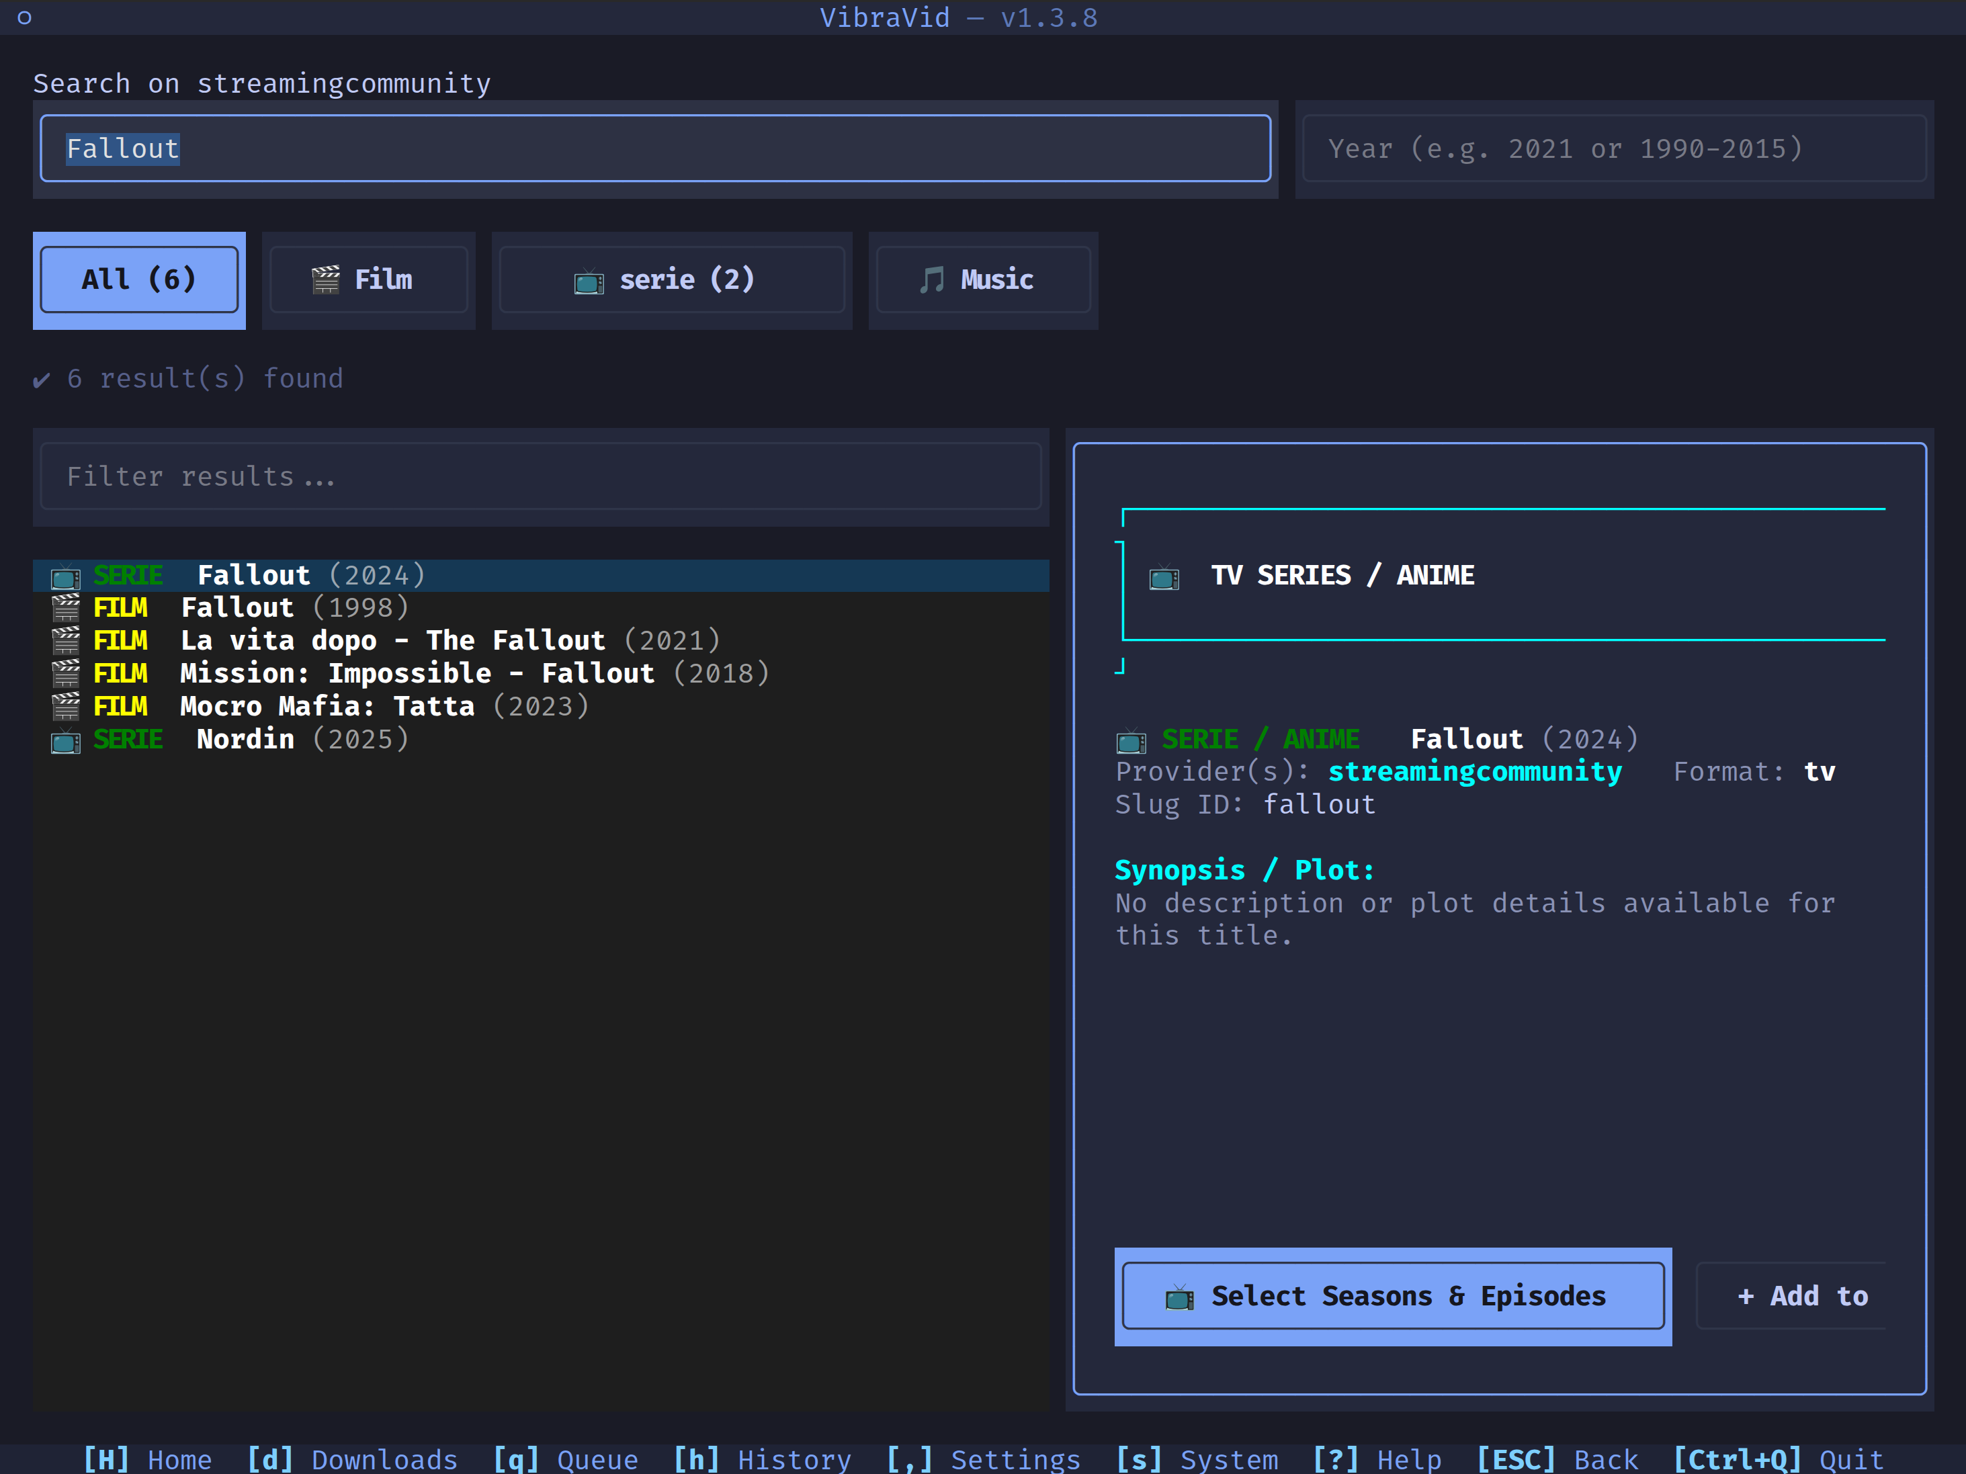1966x1474 pixels.
Task: Click clapperboard icon beside La vita dopo
Action: coord(65,642)
